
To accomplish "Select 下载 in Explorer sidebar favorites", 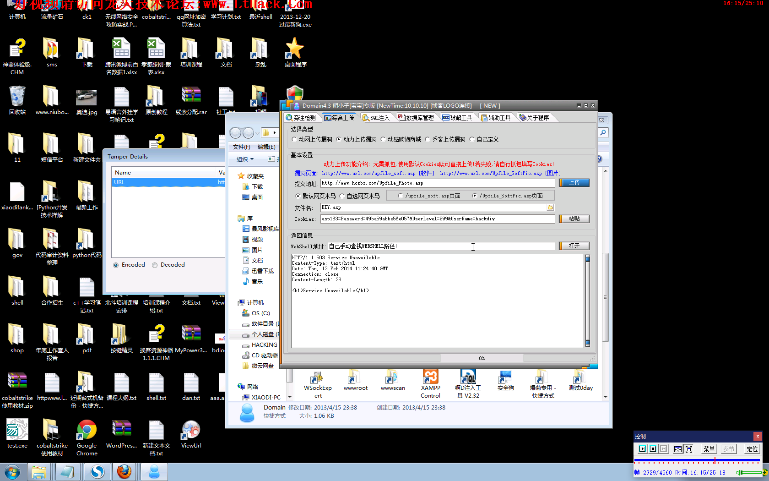I will (253, 187).
